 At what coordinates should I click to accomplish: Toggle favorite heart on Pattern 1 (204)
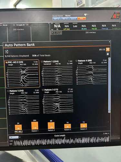[x=42, y=62]
